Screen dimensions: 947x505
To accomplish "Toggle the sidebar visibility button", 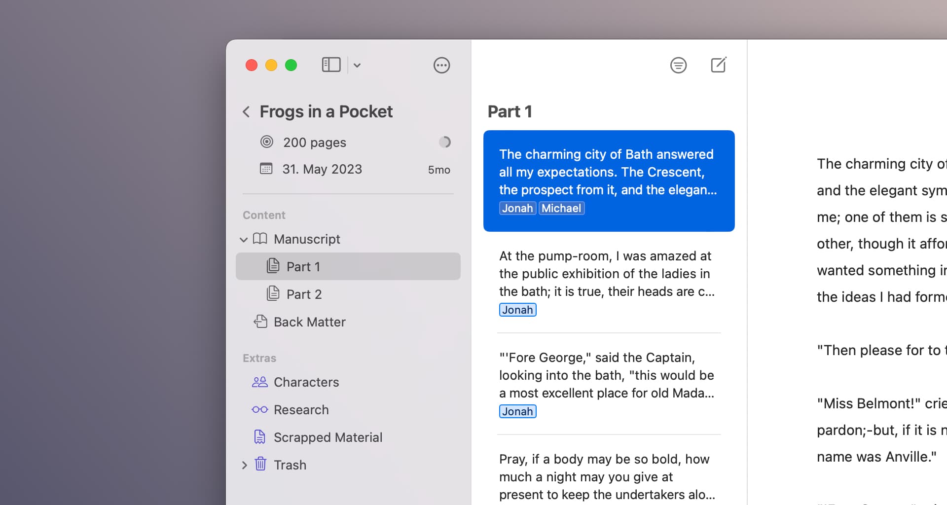I will 331,65.
